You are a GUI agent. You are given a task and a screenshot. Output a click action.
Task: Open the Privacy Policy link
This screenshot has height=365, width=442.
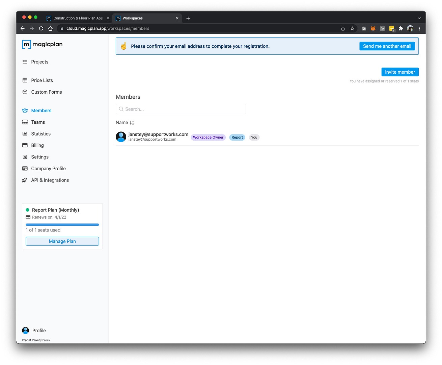tap(41, 340)
